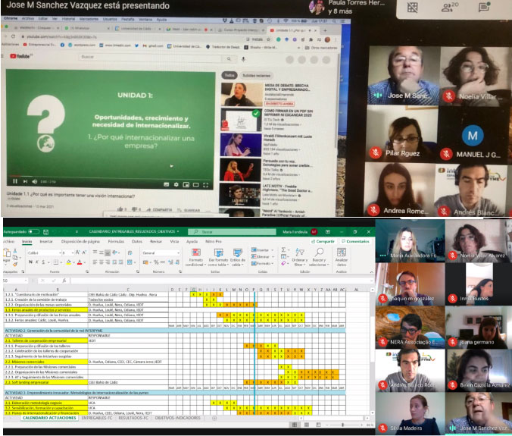This screenshot has width=512, height=436.
Task: Switch to RESULTADOS-FC sheet tab
Action: (133, 418)
